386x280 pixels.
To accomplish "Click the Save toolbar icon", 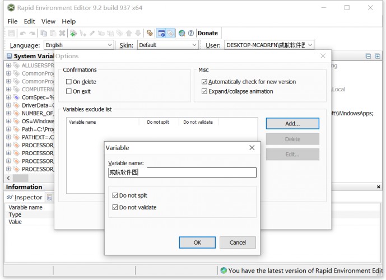I will 11,33.
